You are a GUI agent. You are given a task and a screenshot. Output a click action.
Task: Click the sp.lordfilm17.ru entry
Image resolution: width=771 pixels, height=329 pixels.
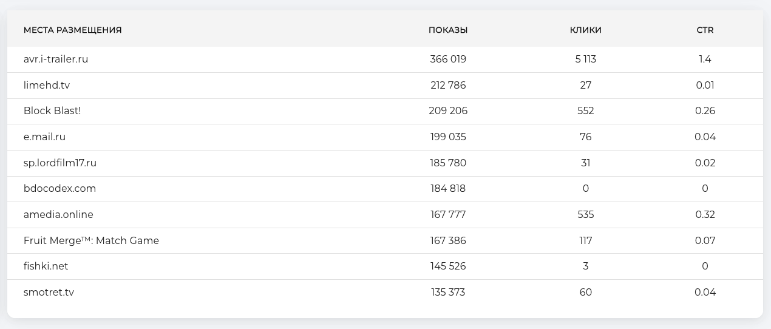point(60,163)
